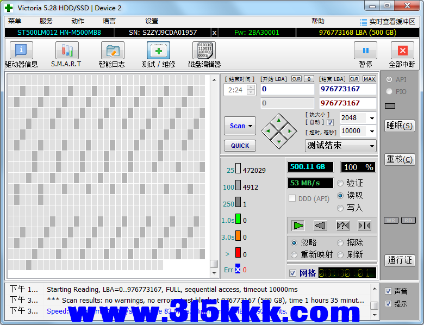Click the start LBA input field
424x325 pixels.
point(287,89)
